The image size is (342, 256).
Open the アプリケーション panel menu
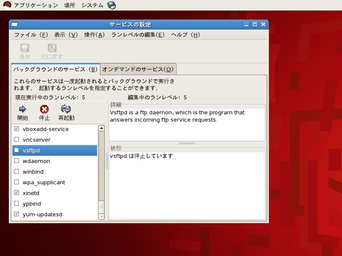[36, 5]
